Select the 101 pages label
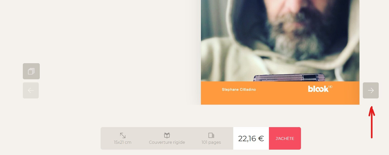Image resolution: width=389 pixels, height=155 pixels. [211, 142]
